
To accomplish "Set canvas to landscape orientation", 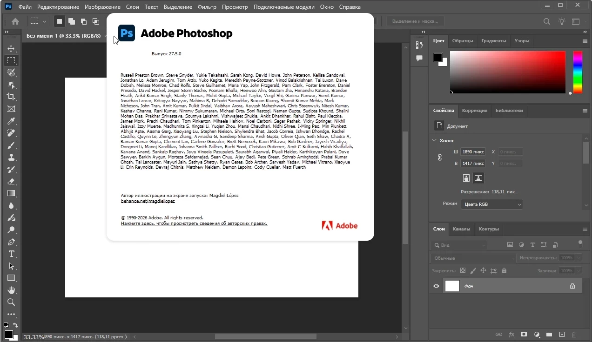I will 478,178.
